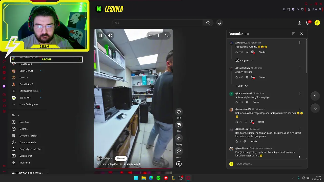Pause the Shorts video

[101, 36]
